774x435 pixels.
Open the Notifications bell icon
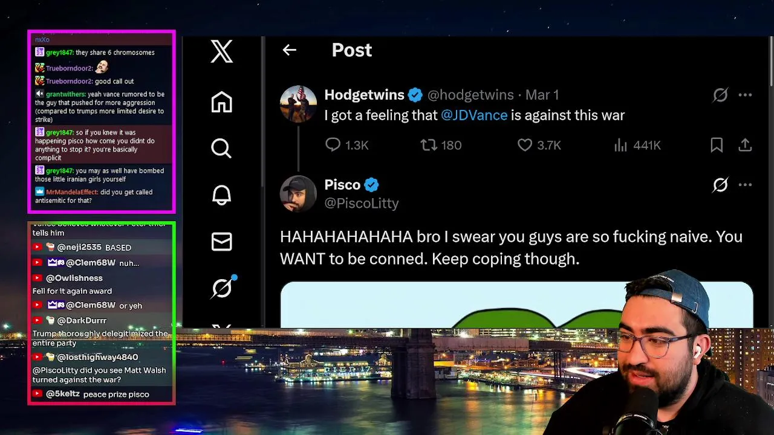(221, 195)
